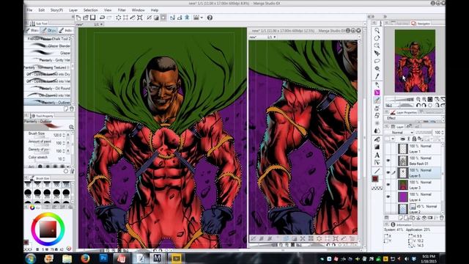The image size is (469, 264).
Task: Open the Edit menu
Action: coord(41,10)
